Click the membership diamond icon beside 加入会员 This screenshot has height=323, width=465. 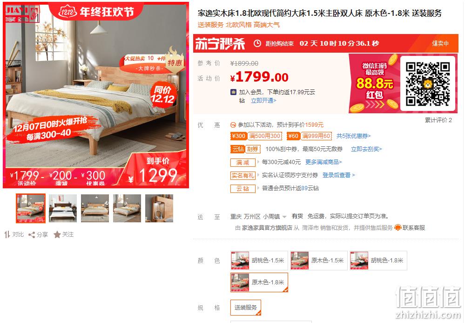pyautogui.click(x=233, y=92)
